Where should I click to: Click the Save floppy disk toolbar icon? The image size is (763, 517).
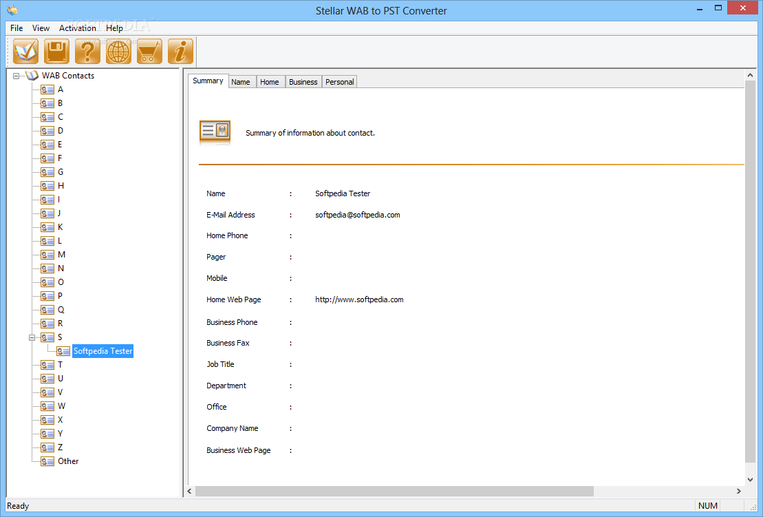tap(56, 51)
